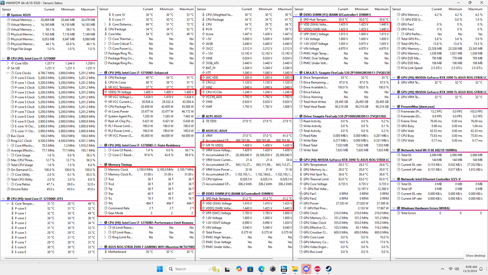Collapse the Performance Limit Reasons group
The image size is (488, 275).
101,223
